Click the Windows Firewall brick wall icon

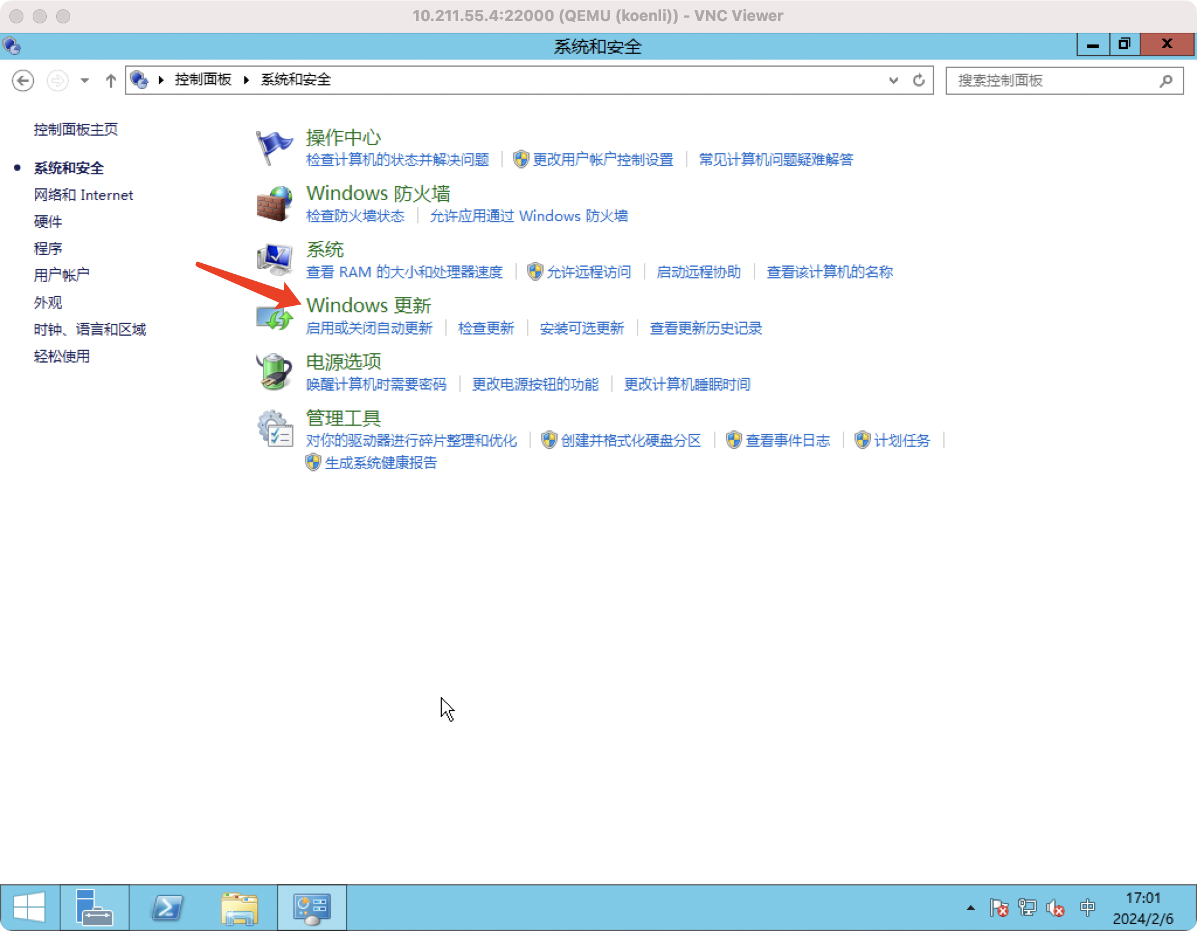pos(274,204)
